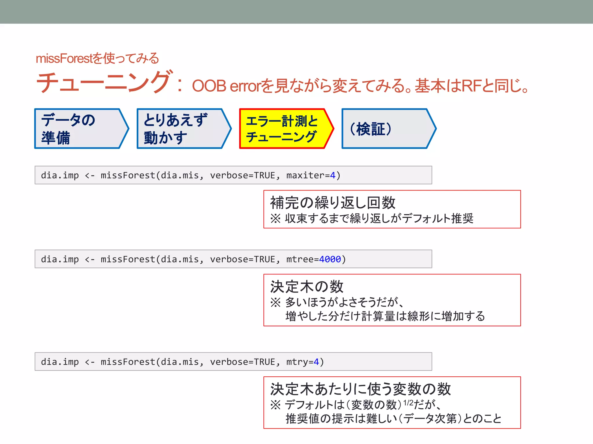Click the mtree=4000 code box
This screenshot has width=593, height=444.
pyautogui.click(x=233, y=259)
